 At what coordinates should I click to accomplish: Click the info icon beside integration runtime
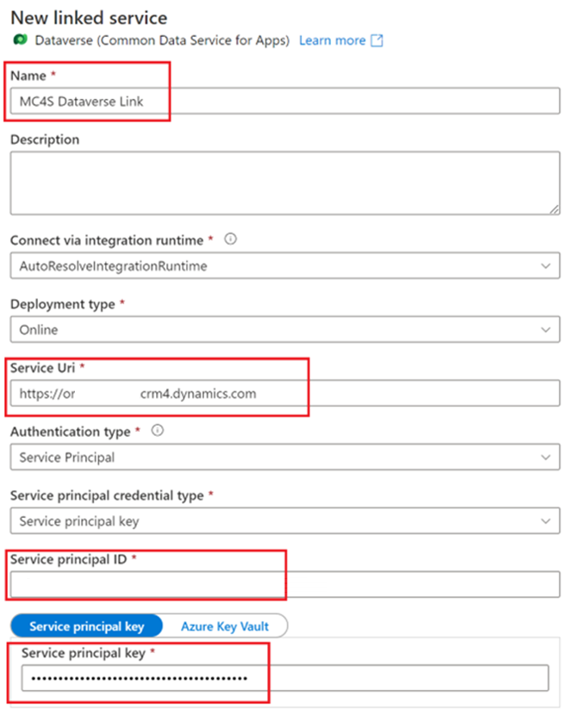coord(231,239)
